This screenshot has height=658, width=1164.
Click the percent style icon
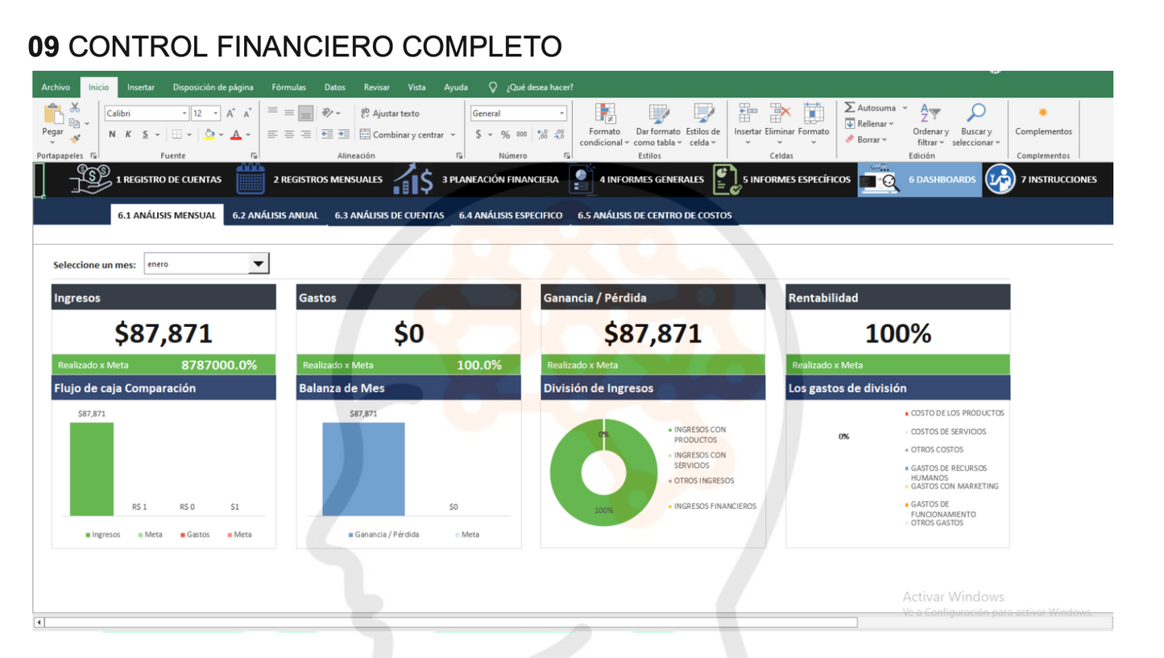click(506, 134)
